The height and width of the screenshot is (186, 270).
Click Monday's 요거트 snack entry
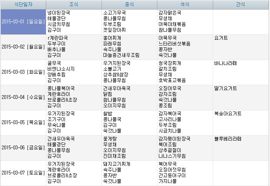(221, 38)
